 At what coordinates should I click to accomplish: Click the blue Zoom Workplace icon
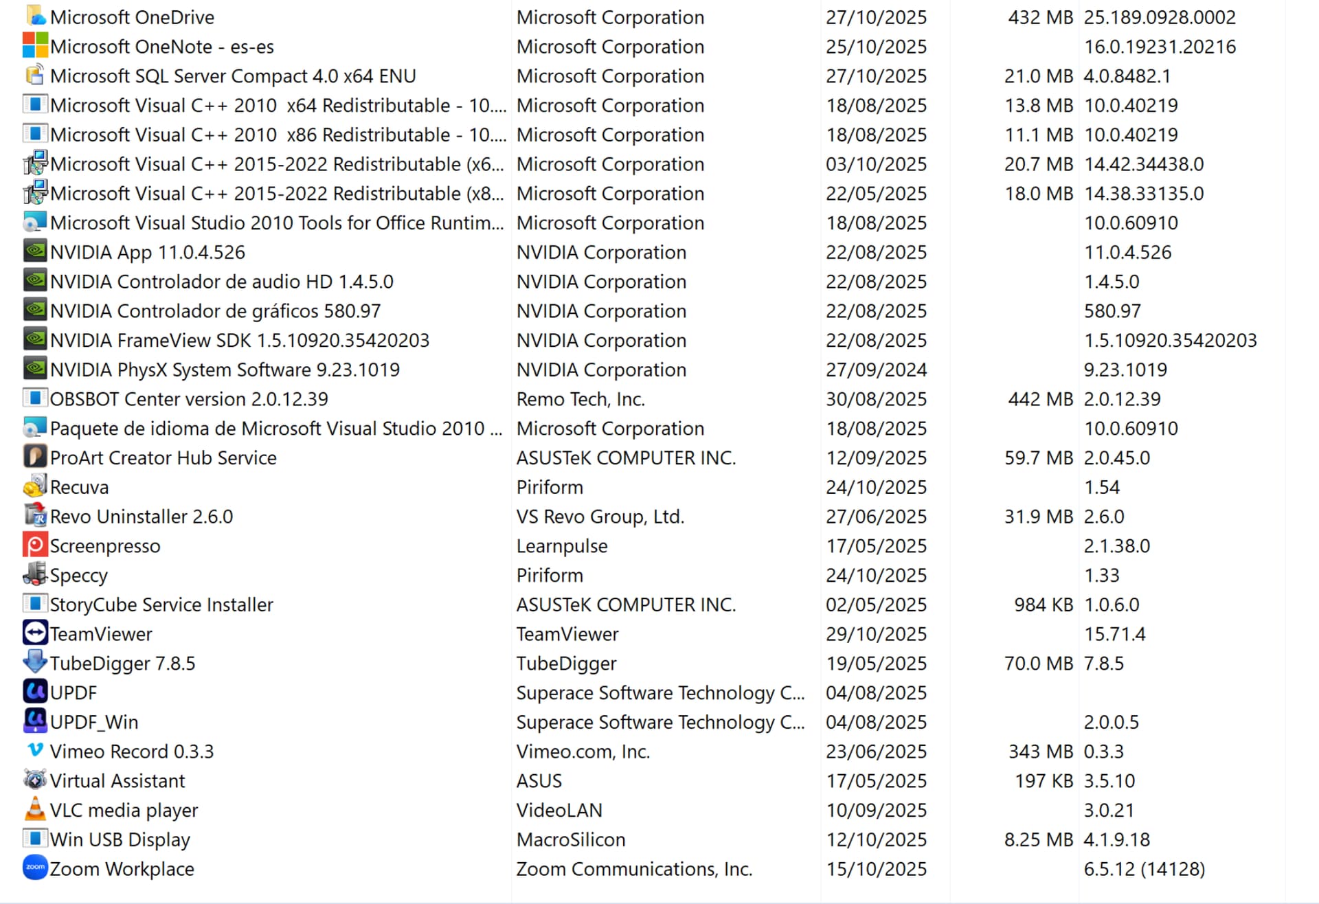point(35,868)
